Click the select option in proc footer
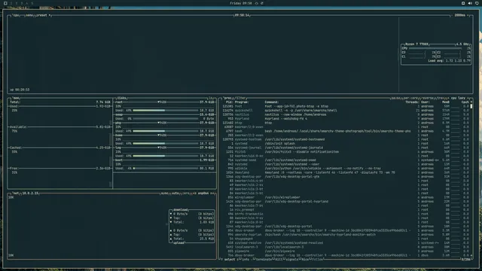The width and height of the screenshot is (482, 271). point(229,260)
